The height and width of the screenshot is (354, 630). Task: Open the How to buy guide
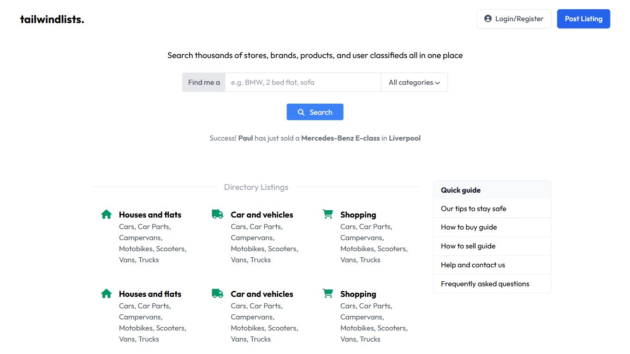click(x=492, y=227)
